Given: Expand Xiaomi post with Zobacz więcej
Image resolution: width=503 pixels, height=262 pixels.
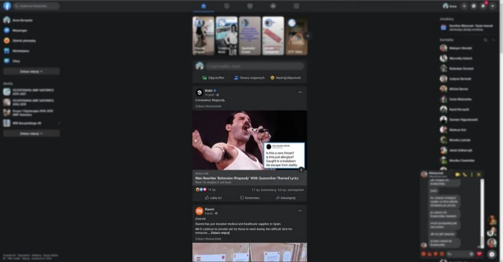Looking at the screenshot, I should pos(220,233).
